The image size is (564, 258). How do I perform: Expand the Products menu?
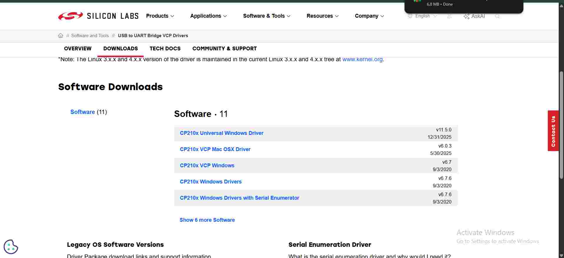[x=160, y=16]
